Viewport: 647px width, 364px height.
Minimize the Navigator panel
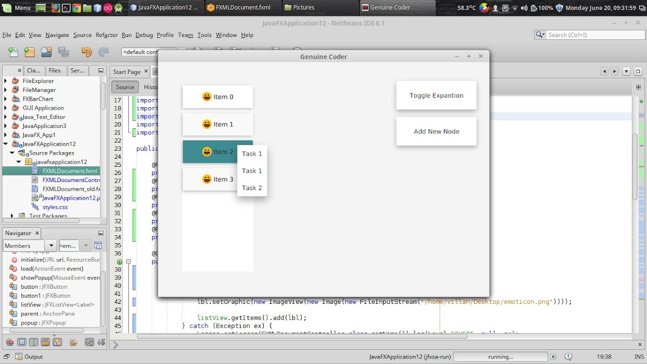click(x=101, y=233)
